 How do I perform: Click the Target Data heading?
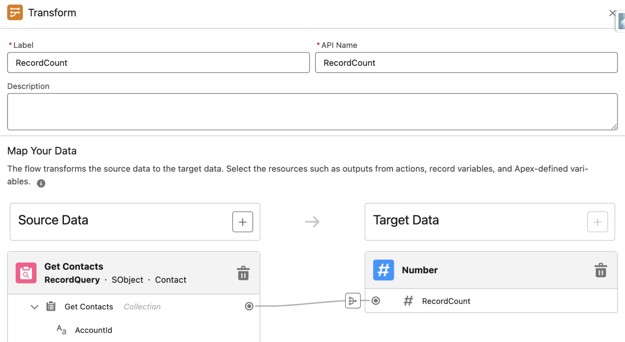click(406, 220)
